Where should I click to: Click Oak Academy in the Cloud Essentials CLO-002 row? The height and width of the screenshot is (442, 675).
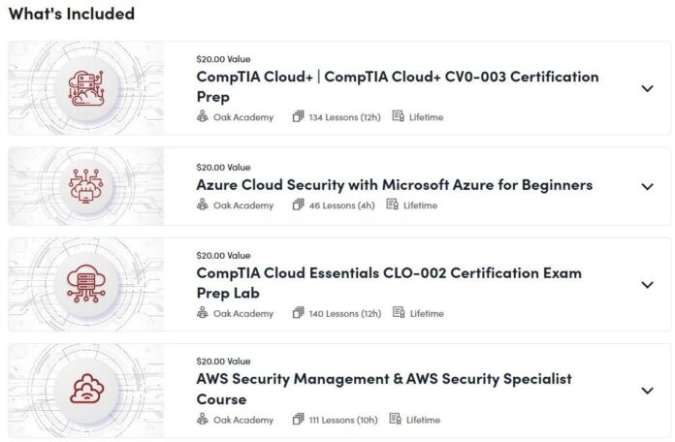(x=243, y=314)
